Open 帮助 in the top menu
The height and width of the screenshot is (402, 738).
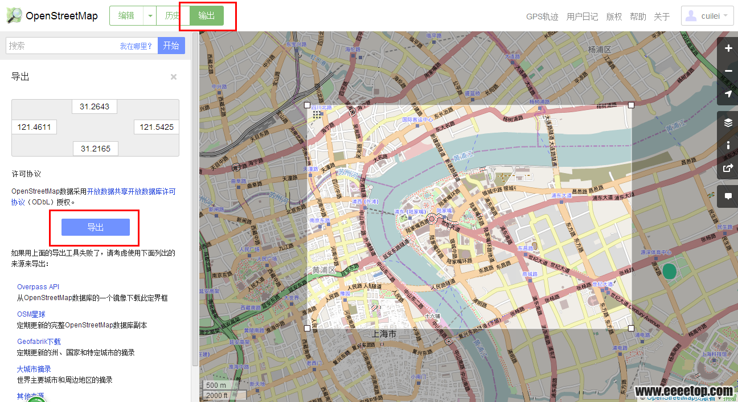638,17
